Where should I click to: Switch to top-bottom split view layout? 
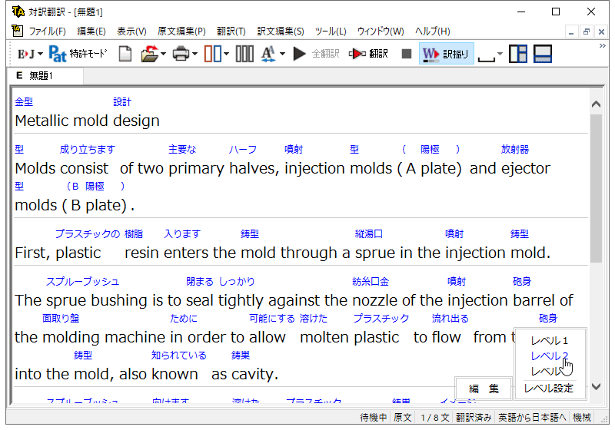click(543, 54)
